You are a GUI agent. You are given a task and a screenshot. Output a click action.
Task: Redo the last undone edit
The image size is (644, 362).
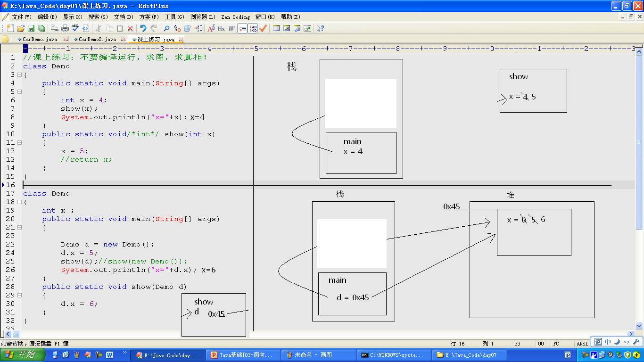point(154,28)
